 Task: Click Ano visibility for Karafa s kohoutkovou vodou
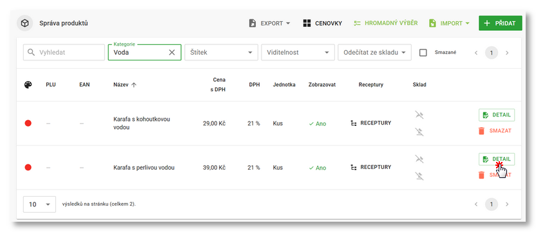[318, 123]
